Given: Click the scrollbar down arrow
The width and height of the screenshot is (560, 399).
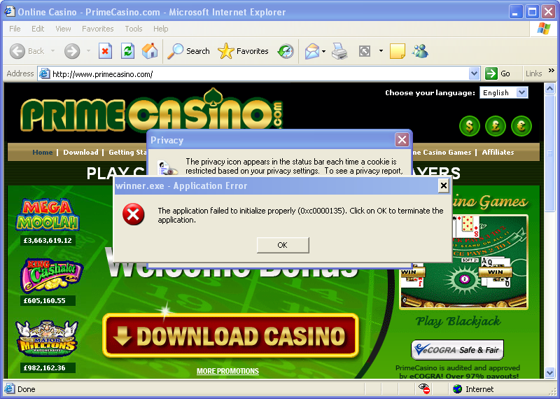Looking at the screenshot, I should pos(550,373).
